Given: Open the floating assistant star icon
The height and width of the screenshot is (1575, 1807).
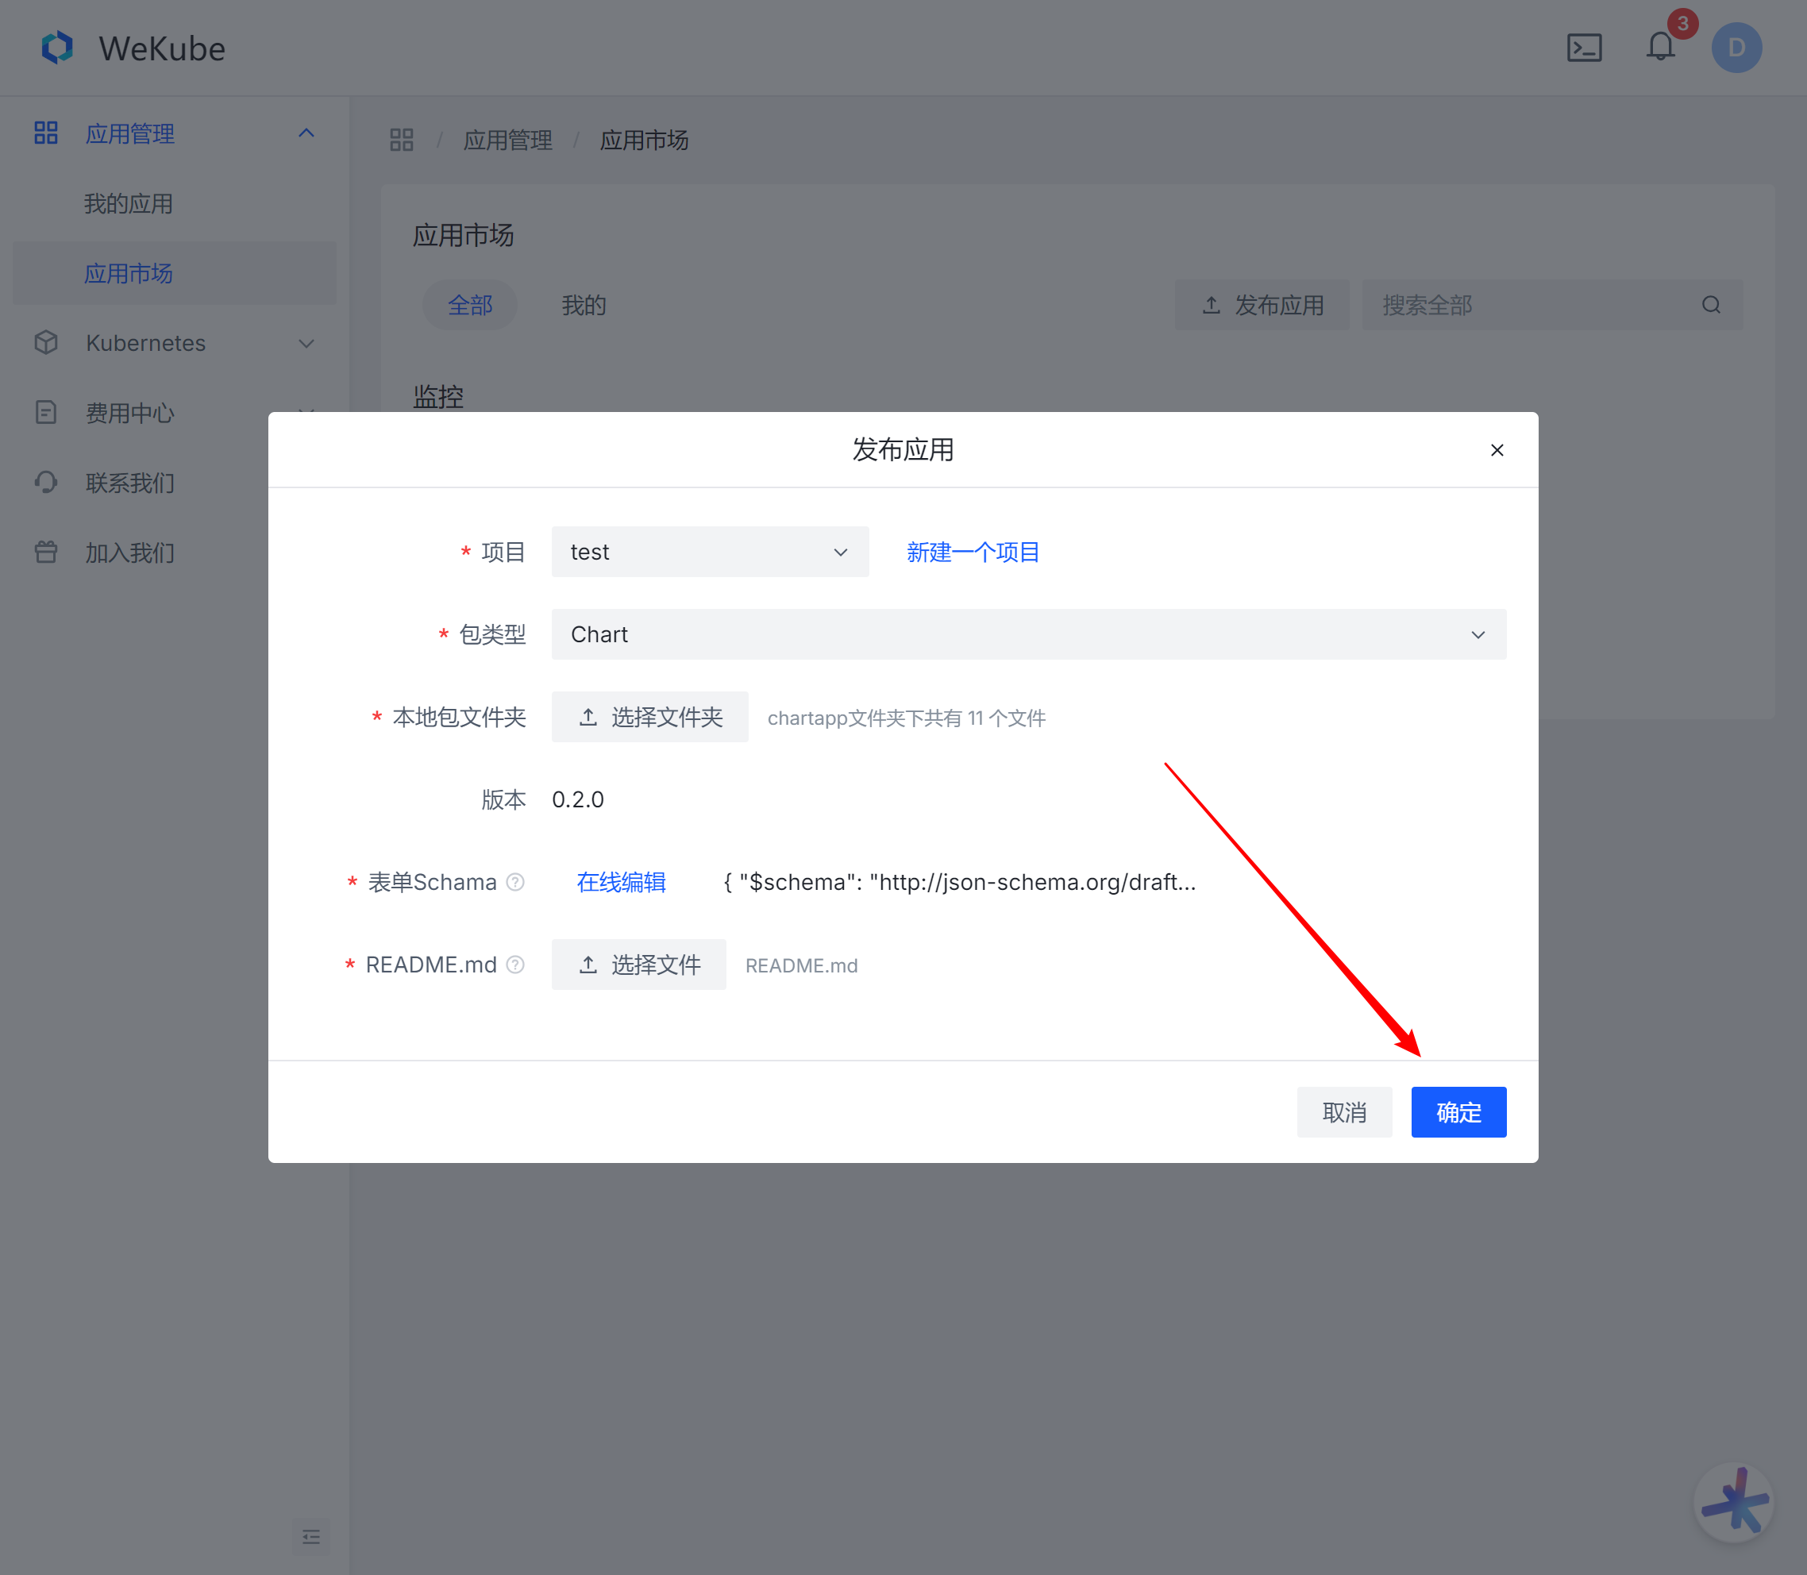Looking at the screenshot, I should point(1733,1502).
